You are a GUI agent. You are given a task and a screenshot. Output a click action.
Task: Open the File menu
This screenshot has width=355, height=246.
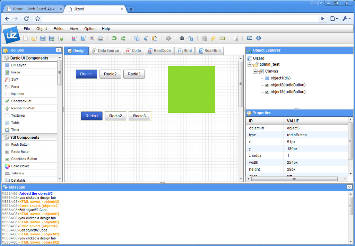[x=27, y=29]
